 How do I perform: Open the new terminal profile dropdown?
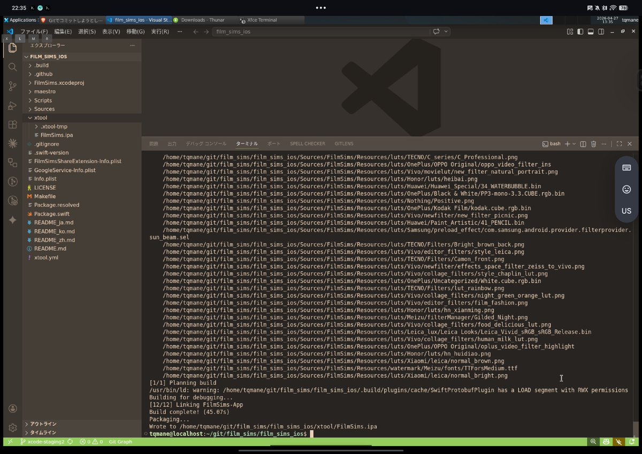click(x=574, y=144)
